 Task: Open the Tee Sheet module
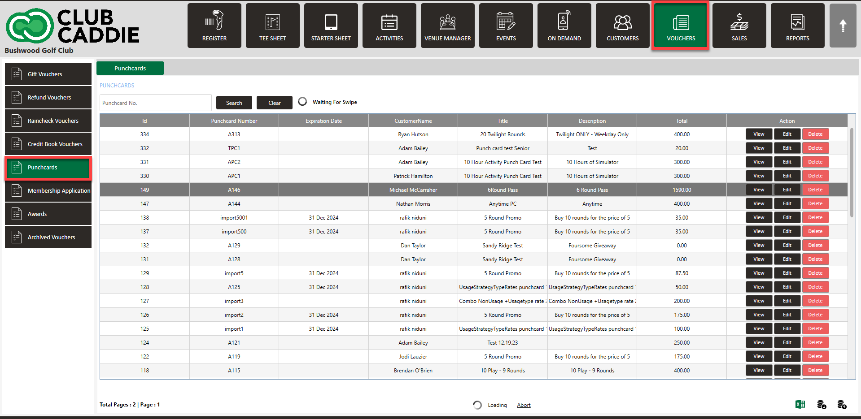pos(272,26)
